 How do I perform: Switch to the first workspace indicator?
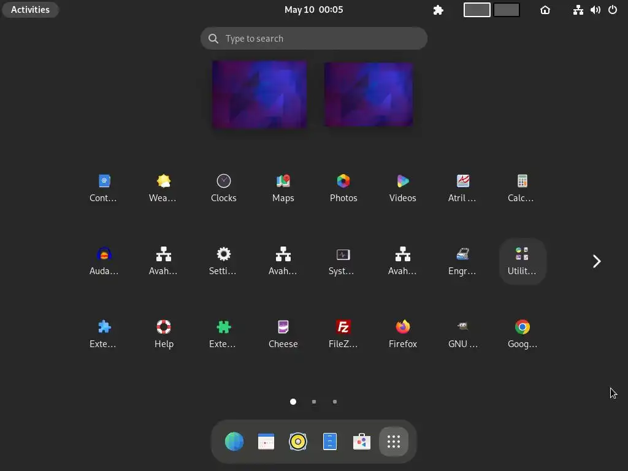477,10
